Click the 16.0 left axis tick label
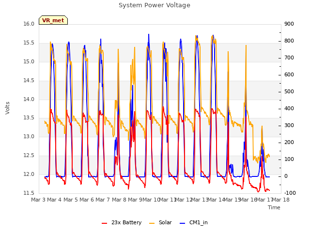This screenshot has width=310, height=232. tap(29, 24)
